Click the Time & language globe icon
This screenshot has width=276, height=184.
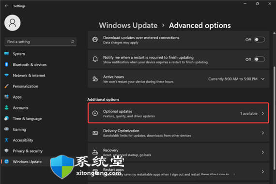point(6,118)
